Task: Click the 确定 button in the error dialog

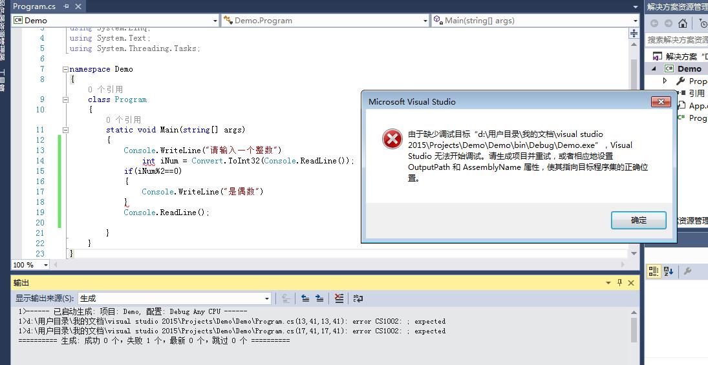Action: click(638, 220)
